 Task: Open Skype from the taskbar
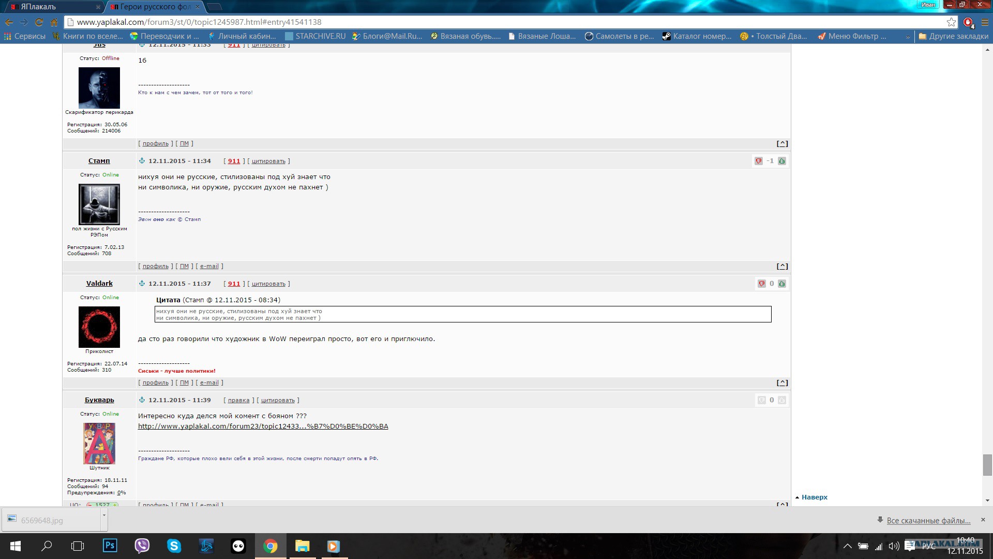[x=174, y=546]
